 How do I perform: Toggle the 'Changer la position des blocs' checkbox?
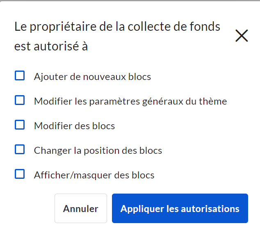[20, 150]
